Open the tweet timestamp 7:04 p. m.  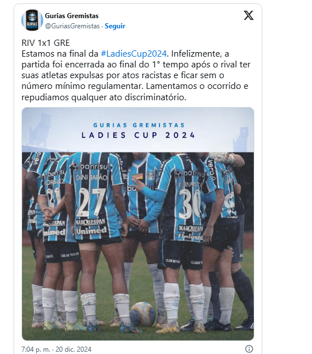click(x=36, y=349)
